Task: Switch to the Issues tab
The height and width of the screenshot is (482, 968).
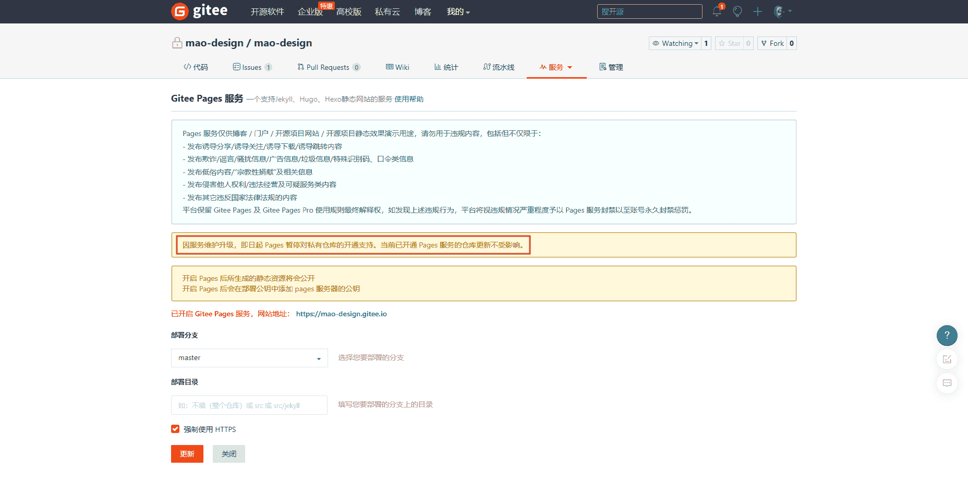Action: tap(252, 67)
